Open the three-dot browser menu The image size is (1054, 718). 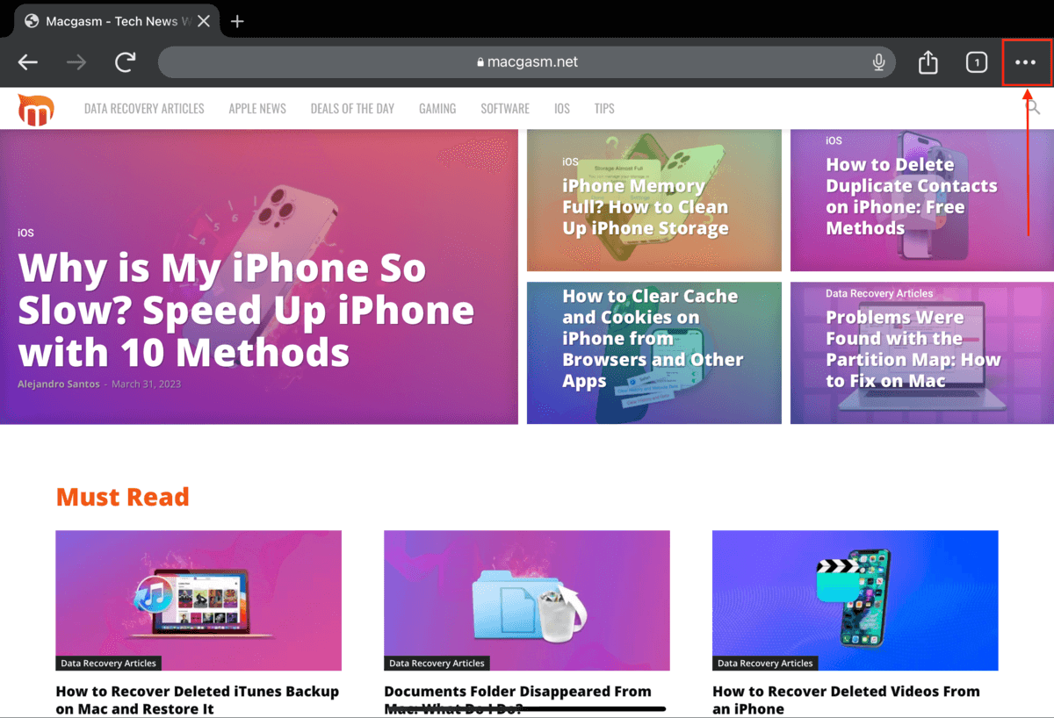1026,62
